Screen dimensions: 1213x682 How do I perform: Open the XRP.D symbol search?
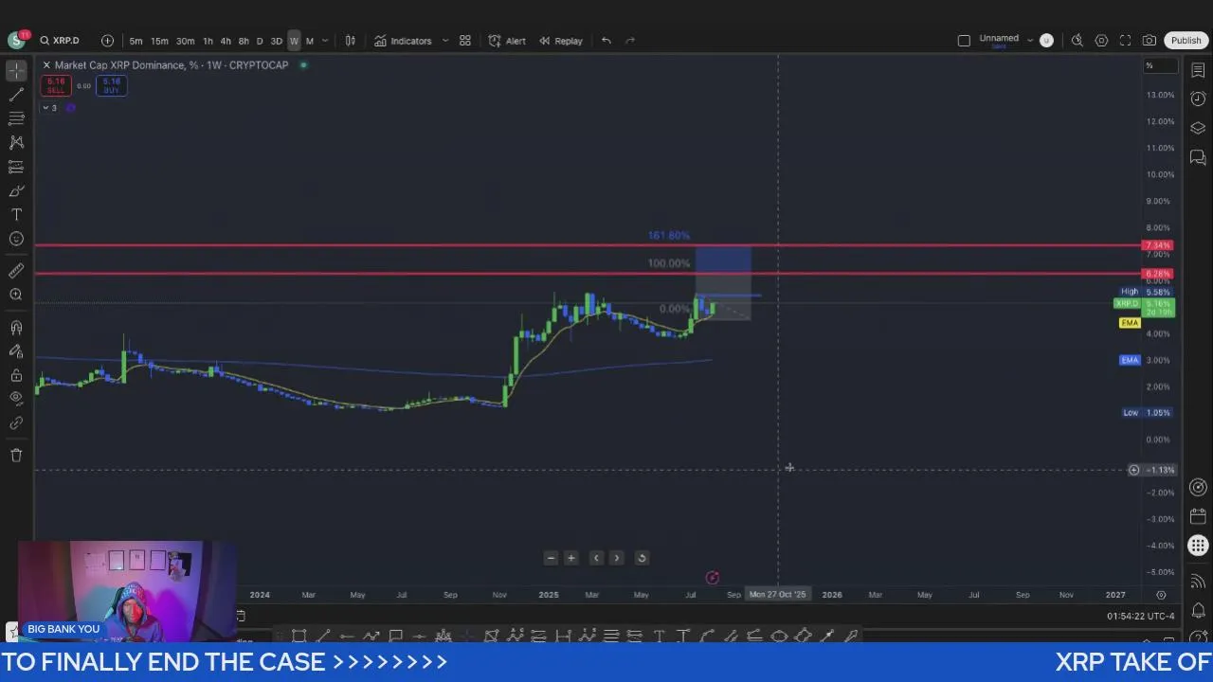60,41
